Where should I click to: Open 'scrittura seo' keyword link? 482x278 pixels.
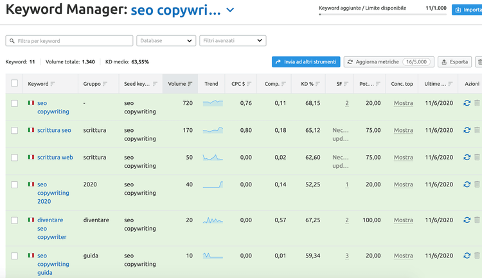[54, 130]
